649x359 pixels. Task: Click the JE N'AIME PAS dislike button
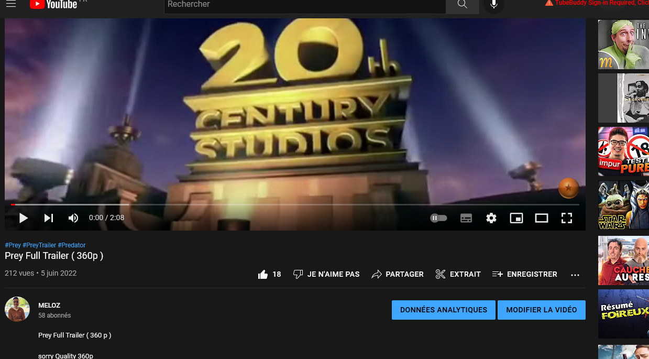pos(326,274)
